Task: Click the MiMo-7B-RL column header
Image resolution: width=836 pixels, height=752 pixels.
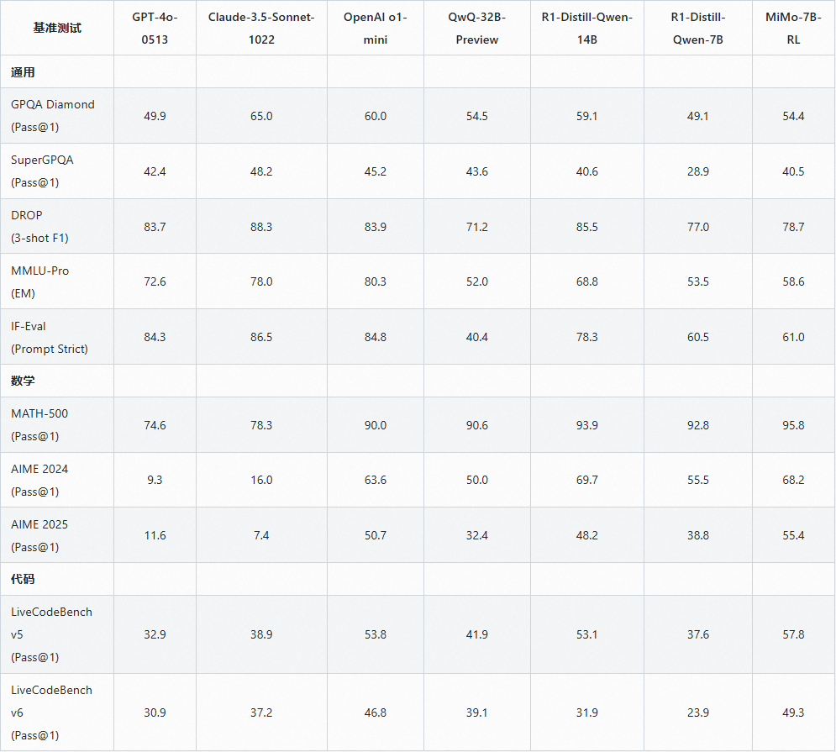Action: coord(793,29)
